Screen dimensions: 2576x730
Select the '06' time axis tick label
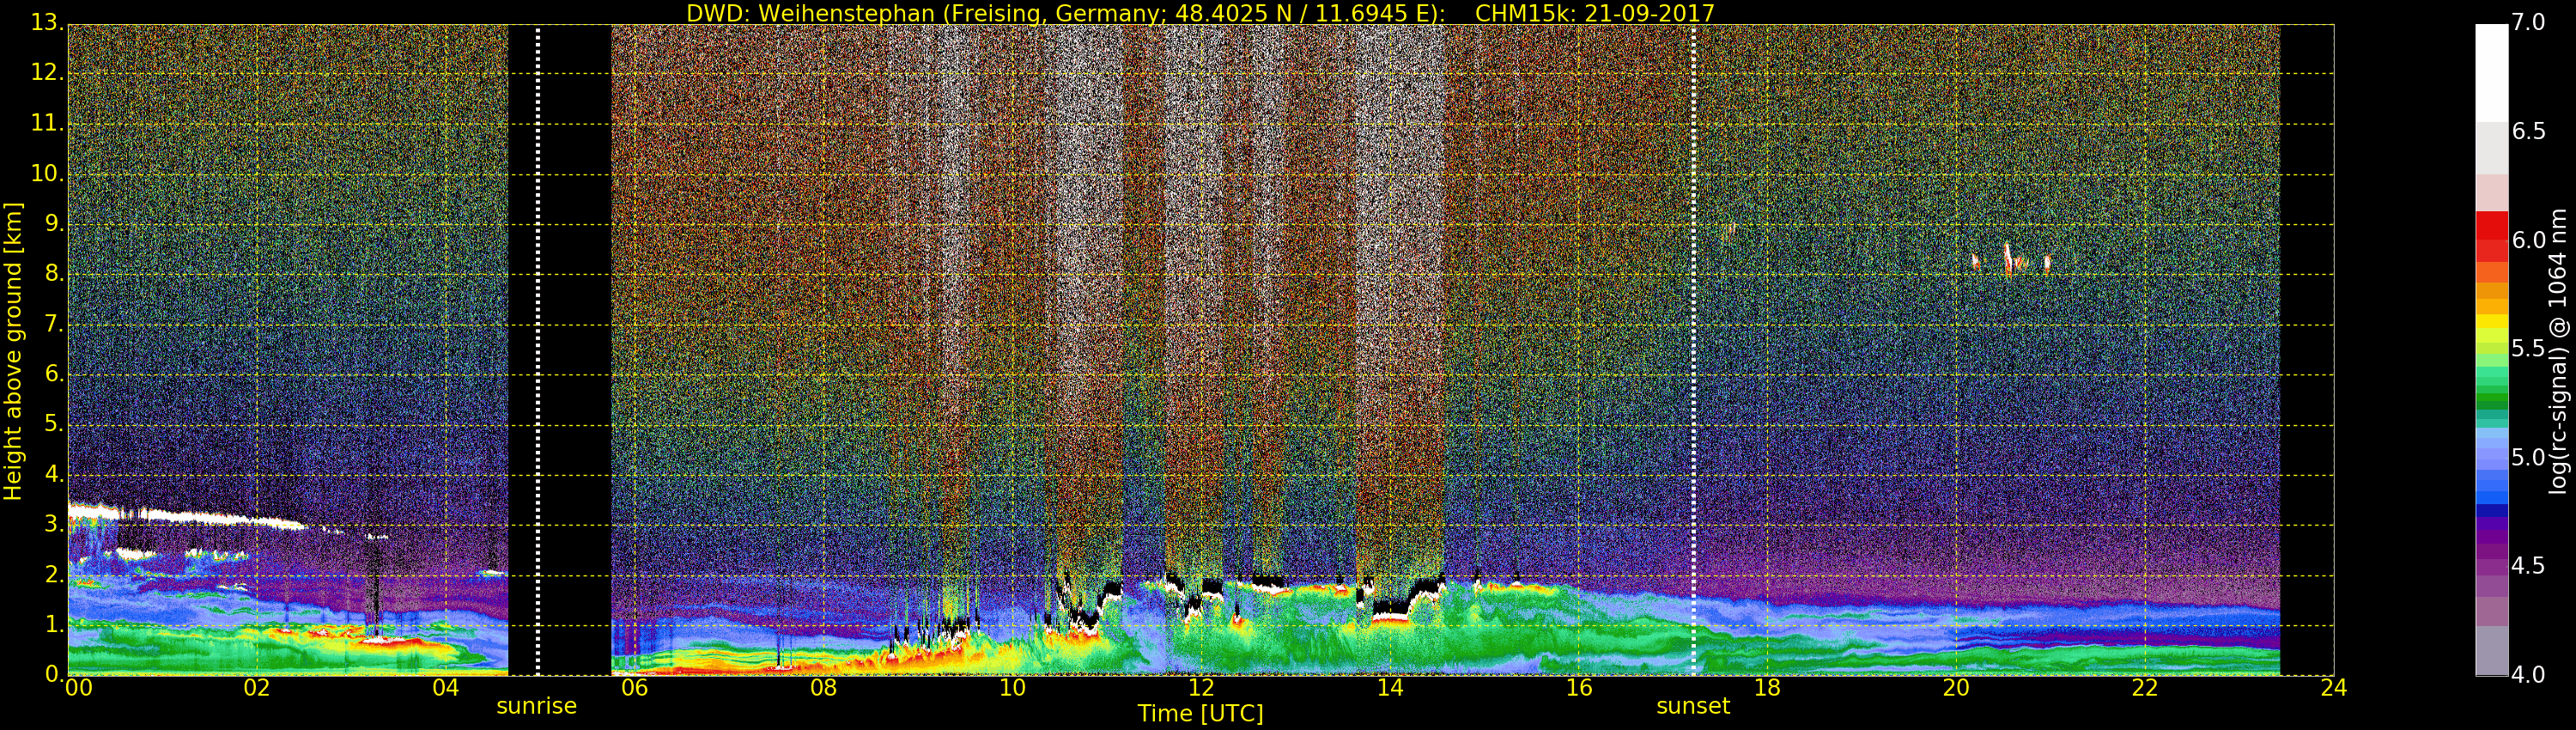[x=634, y=687]
